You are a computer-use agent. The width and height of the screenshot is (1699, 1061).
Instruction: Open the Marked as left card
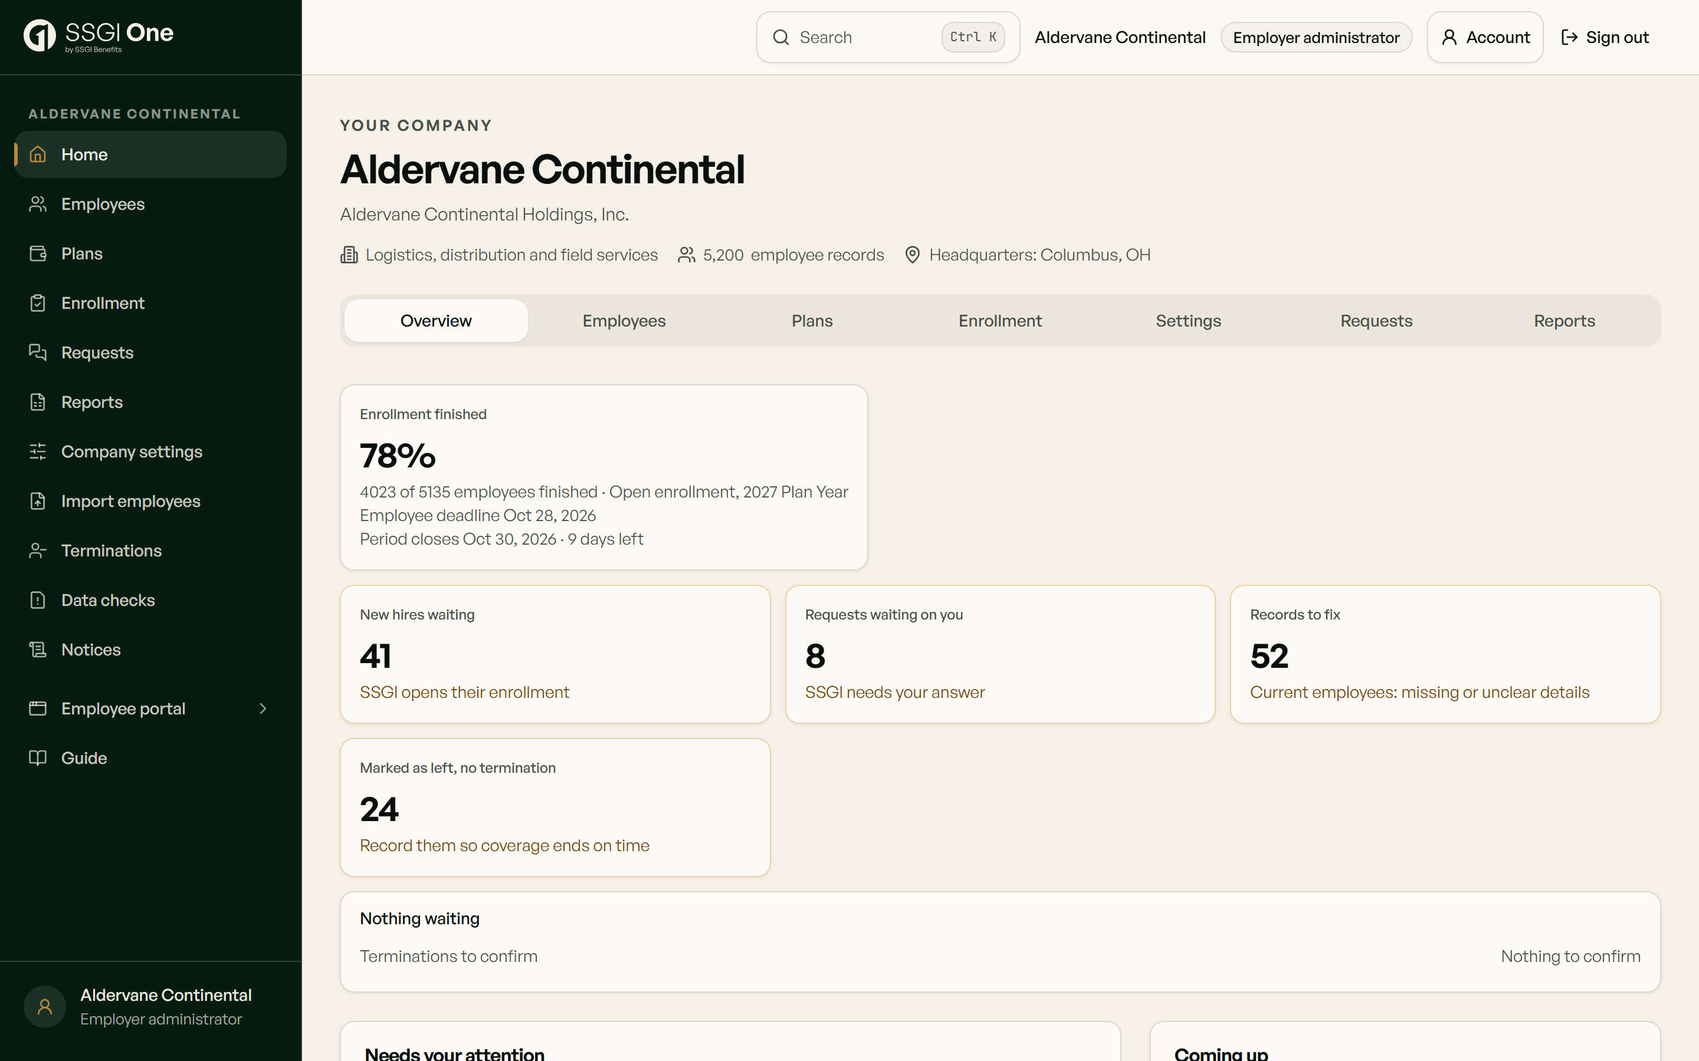[x=555, y=807]
